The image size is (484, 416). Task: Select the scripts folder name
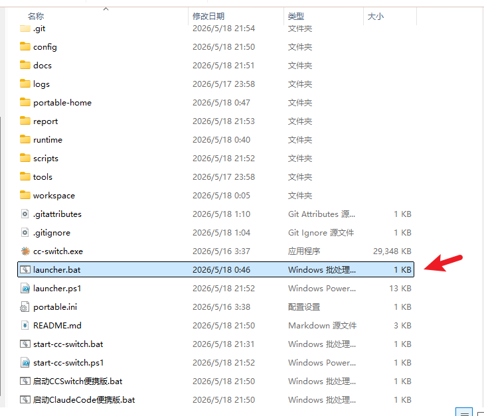pos(46,158)
